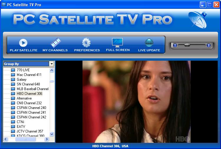Click the TV icon beside Alternative

point(13,98)
